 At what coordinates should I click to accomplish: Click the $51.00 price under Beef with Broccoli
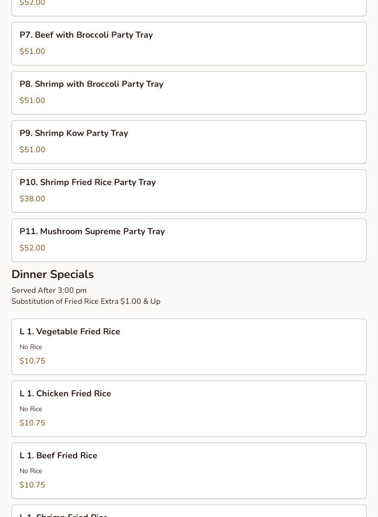pyautogui.click(x=32, y=52)
